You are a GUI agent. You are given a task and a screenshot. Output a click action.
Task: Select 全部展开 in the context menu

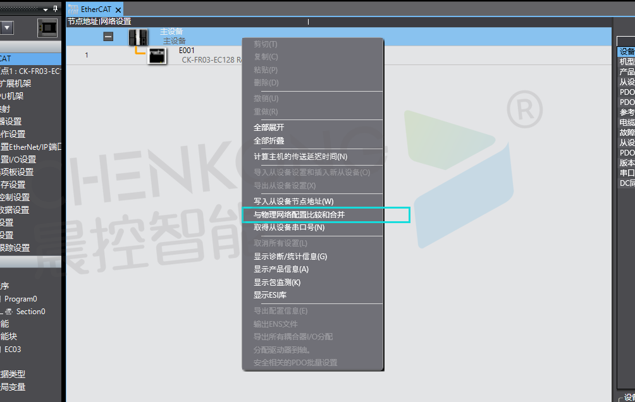(x=269, y=128)
